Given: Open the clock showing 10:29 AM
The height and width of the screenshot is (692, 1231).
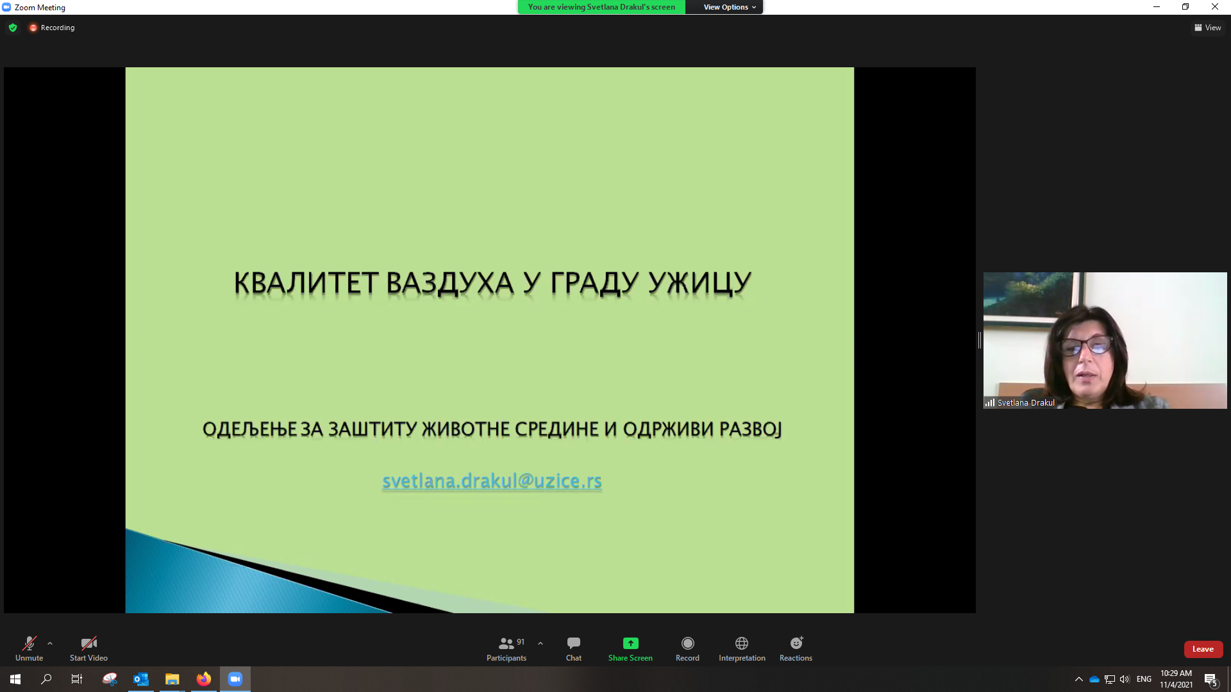Looking at the screenshot, I should click(1176, 679).
